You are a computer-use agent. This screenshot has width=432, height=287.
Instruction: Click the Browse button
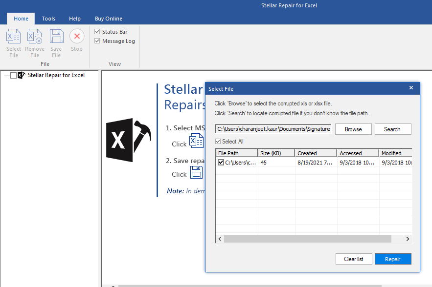[x=353, y=129]
